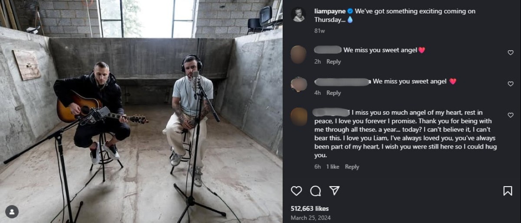Like the 2h-old comment
521x223 pixels.
point(511,53)
